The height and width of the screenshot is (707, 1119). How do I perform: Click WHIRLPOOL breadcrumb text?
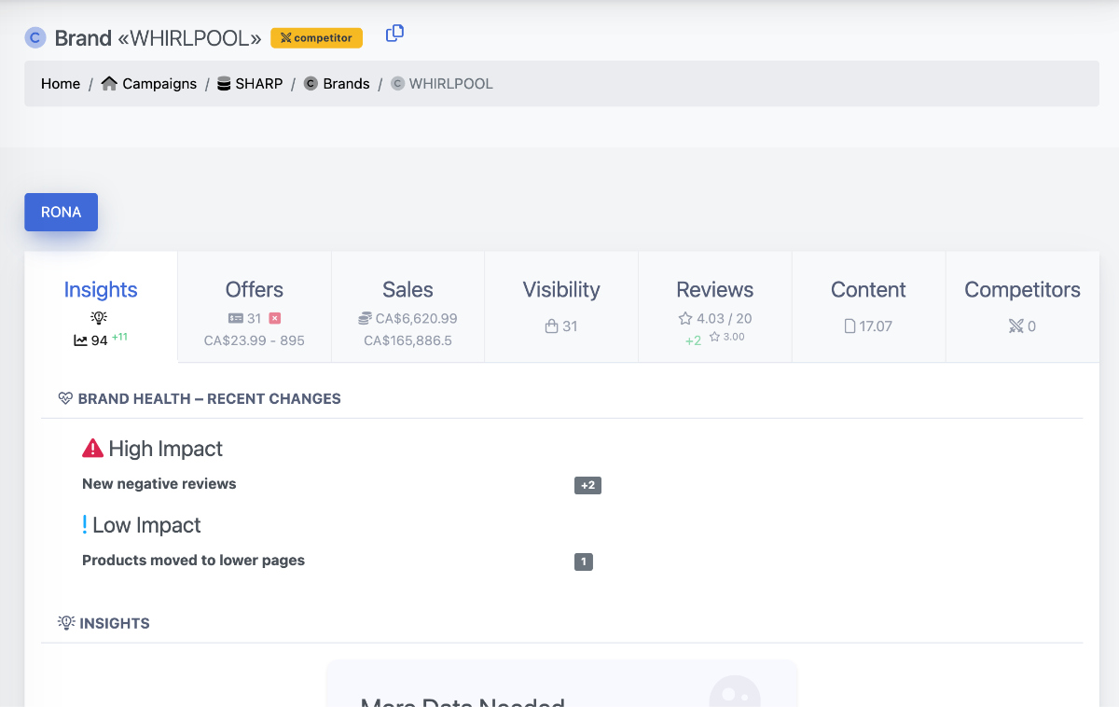coord(451,84)
